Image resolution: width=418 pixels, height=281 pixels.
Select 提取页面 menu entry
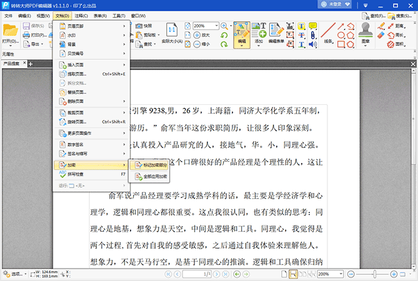point(91,74)
